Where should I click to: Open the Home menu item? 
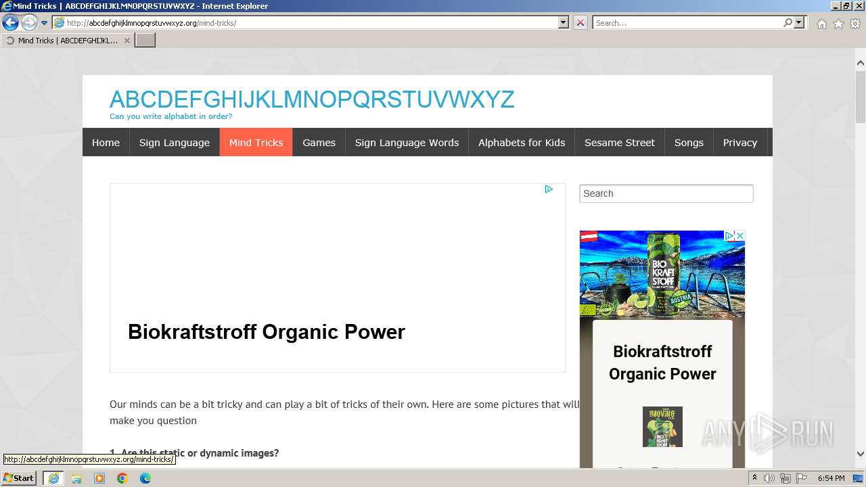pyautogui.click(x=106, y=142)
